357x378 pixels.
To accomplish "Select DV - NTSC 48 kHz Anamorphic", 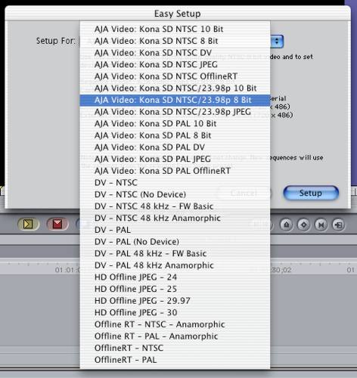I will pyautogui.click(x=175, y=218).
